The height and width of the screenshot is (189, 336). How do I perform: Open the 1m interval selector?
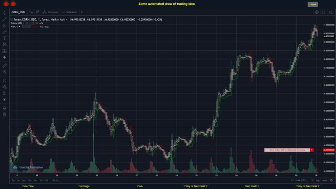point(31,12)
